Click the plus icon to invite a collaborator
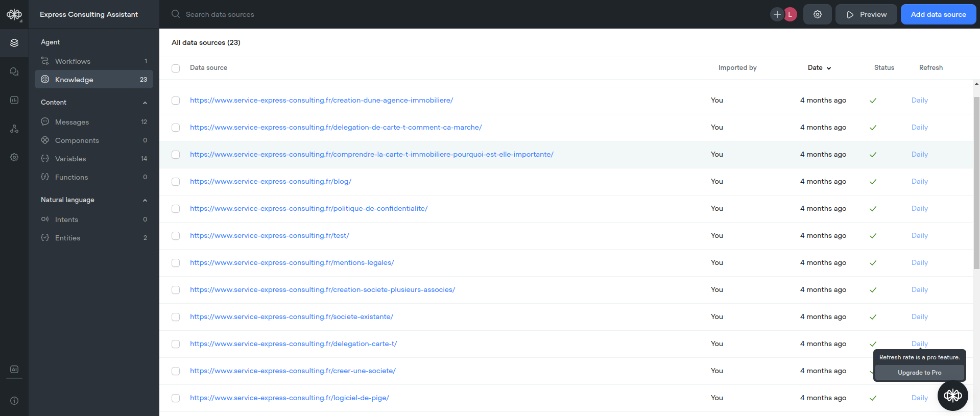The height and width of the screenshot is (416, 980). click(777, 14)
